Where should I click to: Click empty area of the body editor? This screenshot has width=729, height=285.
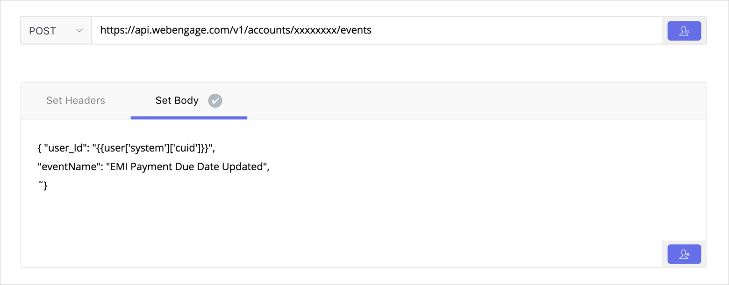(364, 219)
